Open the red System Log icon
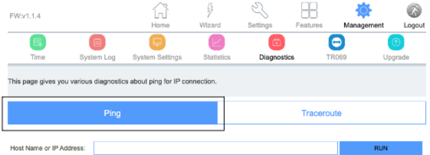430x155 pixels. [x=97, y=42]
